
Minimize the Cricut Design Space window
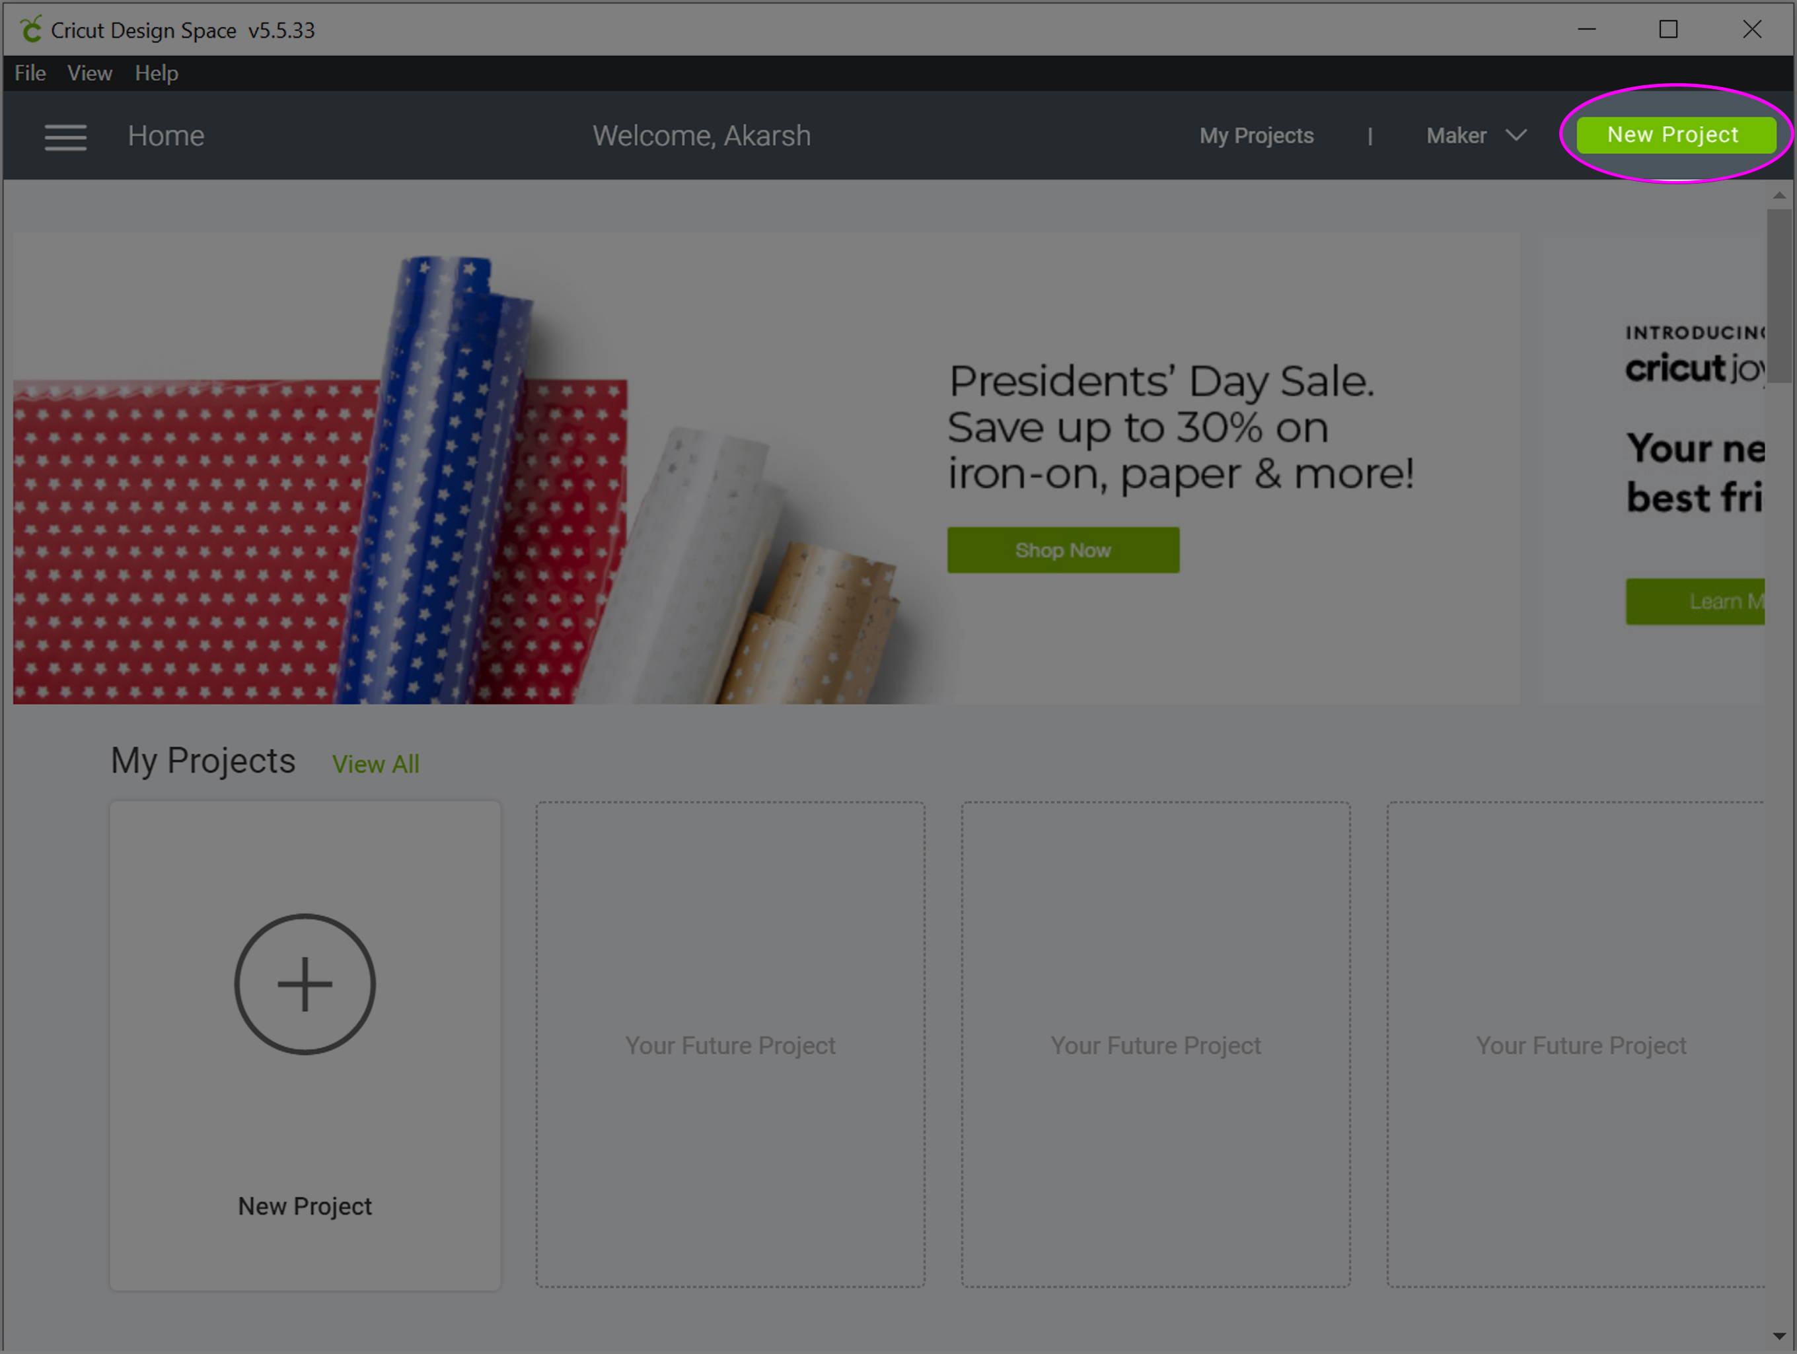tap(1587, 29)
